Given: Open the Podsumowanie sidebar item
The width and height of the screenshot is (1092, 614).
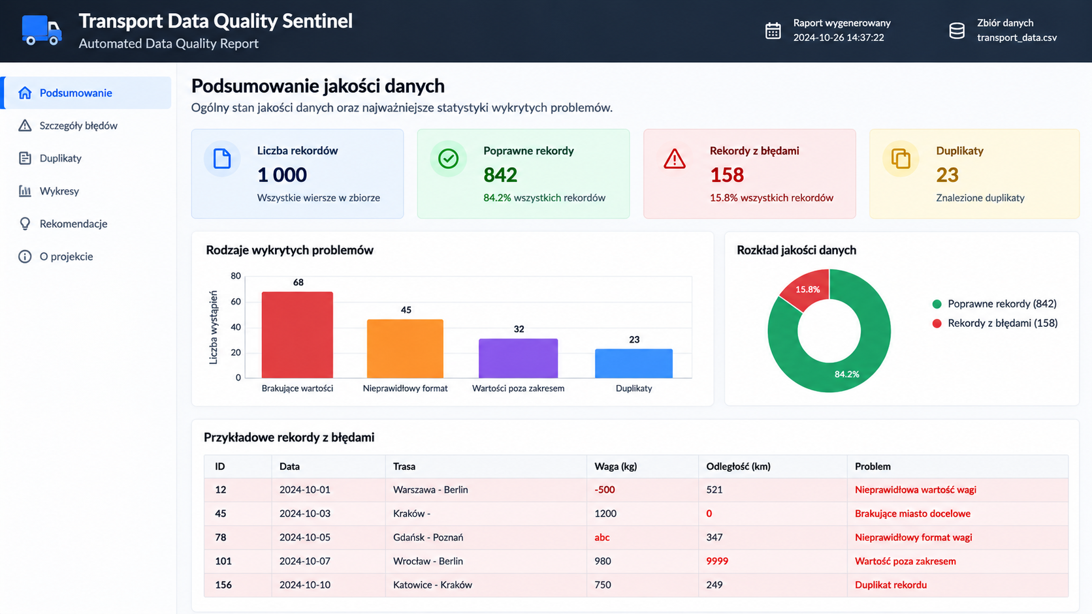Looking at the screenshot, I should pos(87,93).
